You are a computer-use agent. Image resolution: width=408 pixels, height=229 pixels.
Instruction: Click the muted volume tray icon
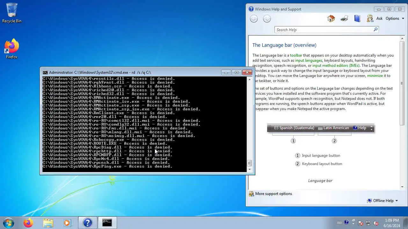376,223
